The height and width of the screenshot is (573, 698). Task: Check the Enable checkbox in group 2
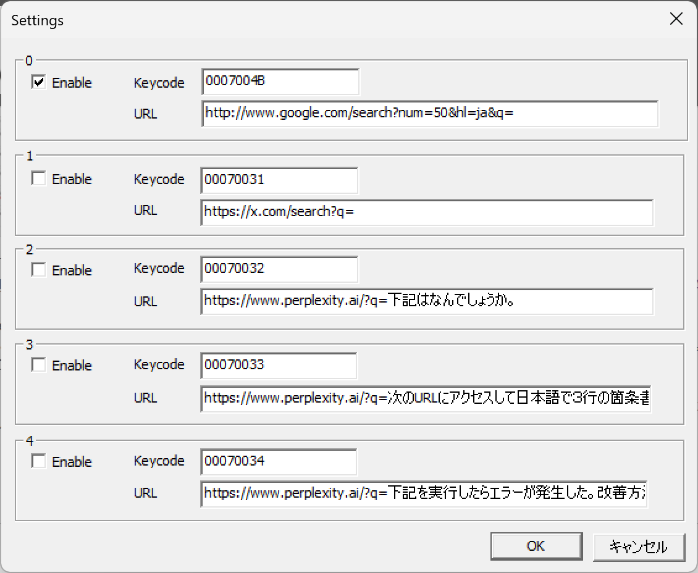(x=39, y=270)
